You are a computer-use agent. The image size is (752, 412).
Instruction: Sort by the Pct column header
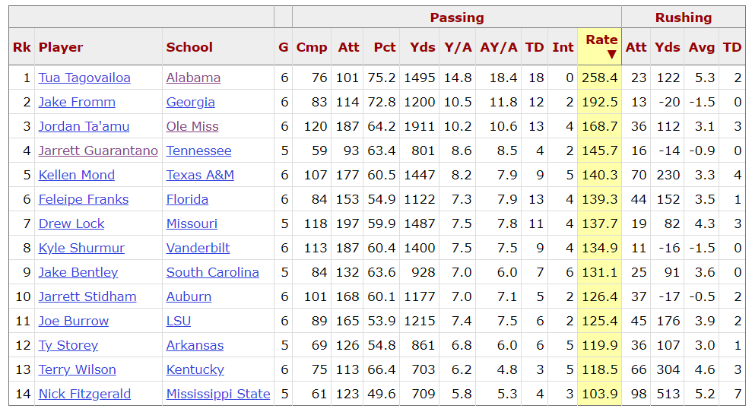385,47
